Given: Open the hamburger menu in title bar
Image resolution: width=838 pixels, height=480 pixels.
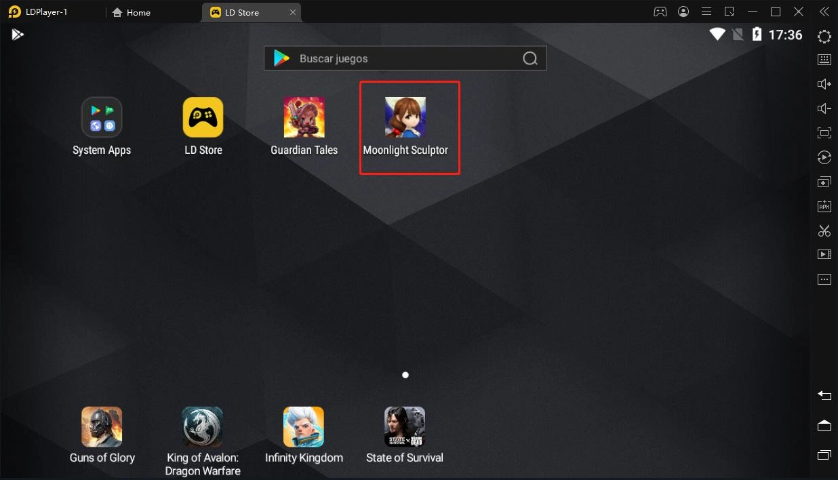Looking at the screenshot, I should coord(706,12).
